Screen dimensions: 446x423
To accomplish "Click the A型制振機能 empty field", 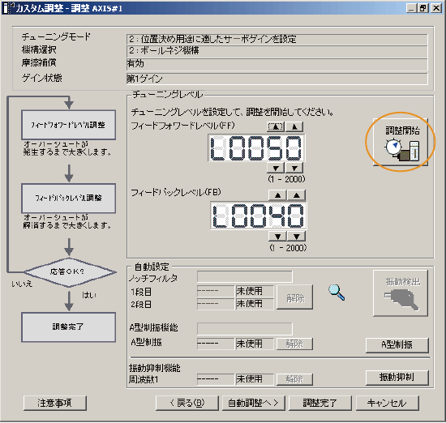I will tap(245, 328).
